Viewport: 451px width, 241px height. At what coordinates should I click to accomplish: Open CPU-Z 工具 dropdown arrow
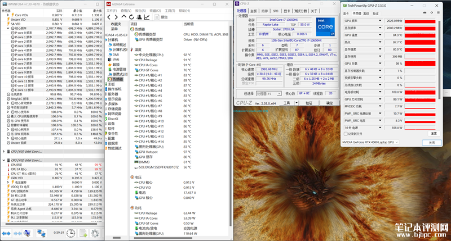[x=297, y=103]
